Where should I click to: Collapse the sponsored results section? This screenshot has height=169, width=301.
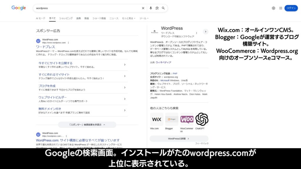pos(87,125)
